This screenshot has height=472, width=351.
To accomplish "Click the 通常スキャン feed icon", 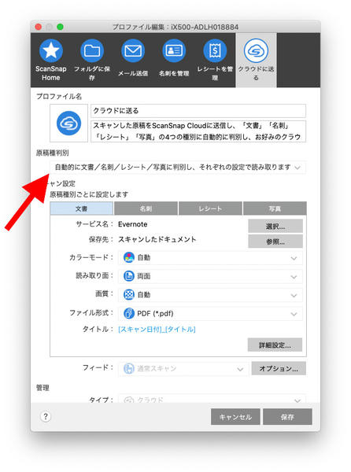I will 129,368.
